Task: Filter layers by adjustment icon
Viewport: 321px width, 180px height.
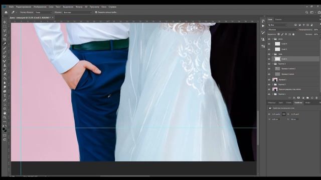Action: [299, 25]
